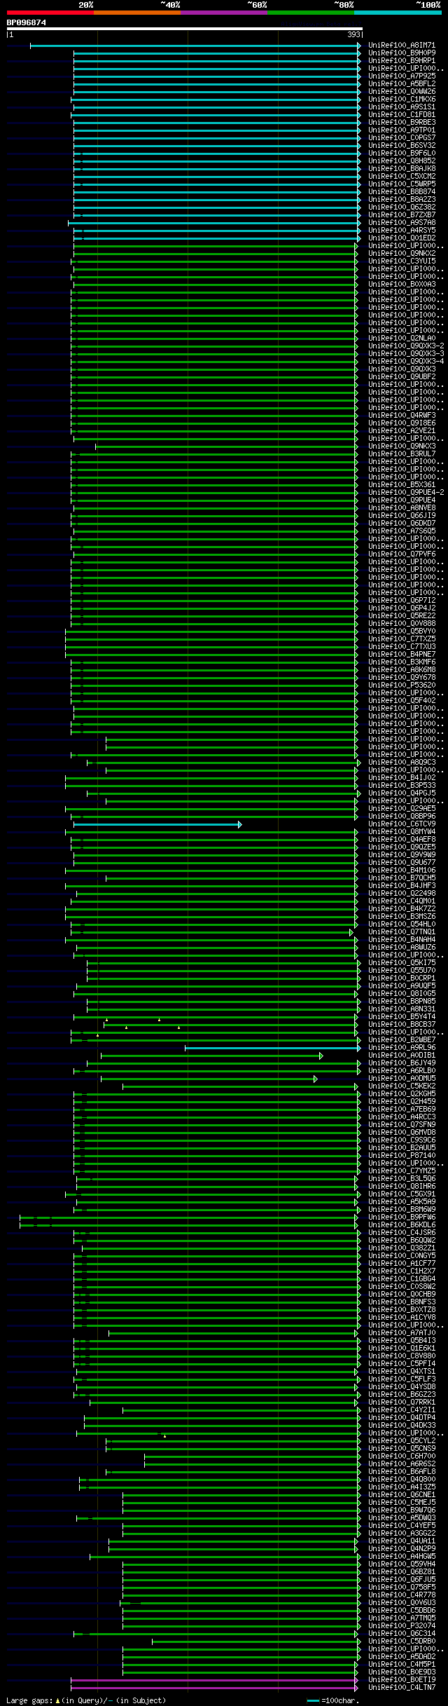
Task: Select hit label UniRef100_Q9NKX3
Action: tap(402, 446)
